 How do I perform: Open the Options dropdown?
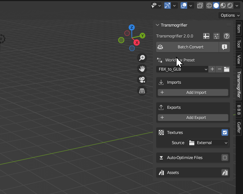[230, 15]
